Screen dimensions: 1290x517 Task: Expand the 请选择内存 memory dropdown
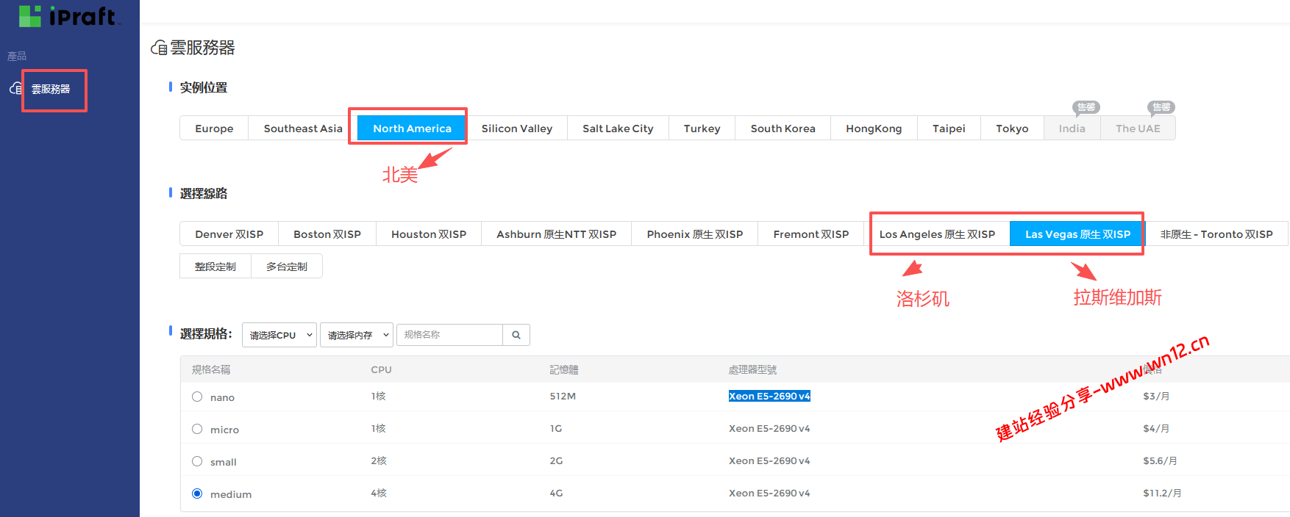pyautogui.click(x=357, y=335)
